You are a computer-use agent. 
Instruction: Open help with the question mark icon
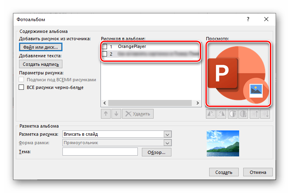[x=248, y=19]
